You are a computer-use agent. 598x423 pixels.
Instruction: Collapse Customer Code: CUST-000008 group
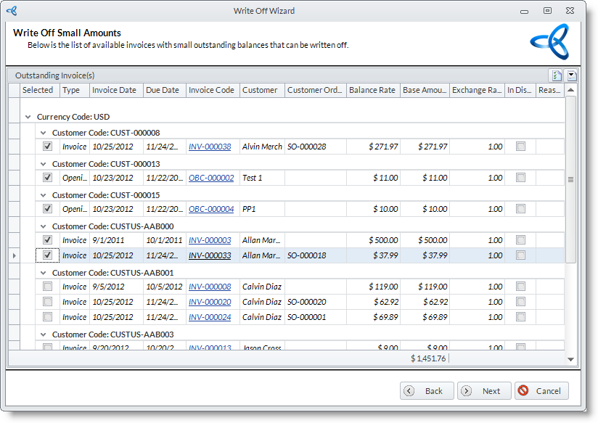tap(44, 133)
